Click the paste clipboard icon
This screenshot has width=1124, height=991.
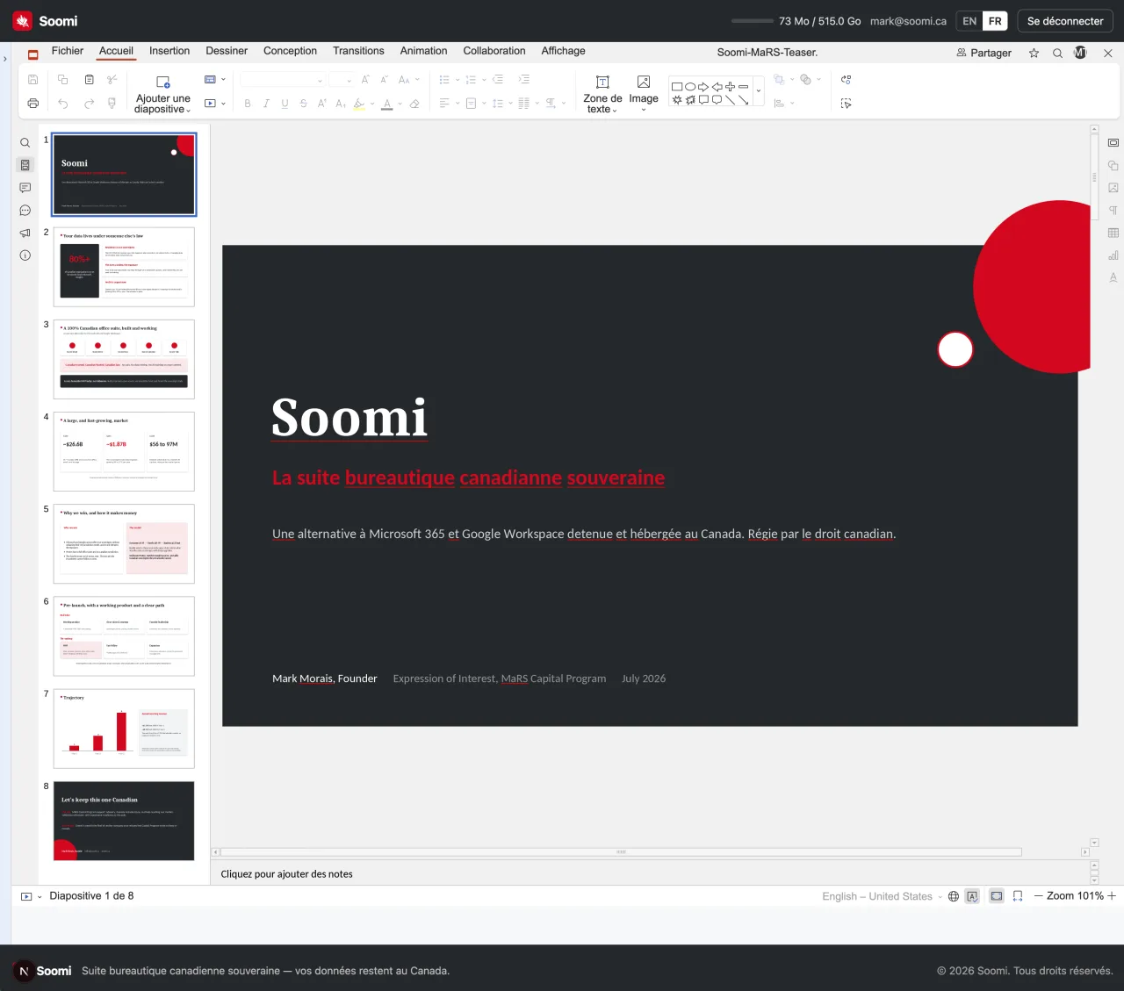click(x=89, y=79)
